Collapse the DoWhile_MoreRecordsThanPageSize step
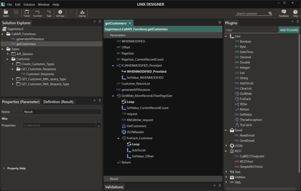 pos(113,96)
